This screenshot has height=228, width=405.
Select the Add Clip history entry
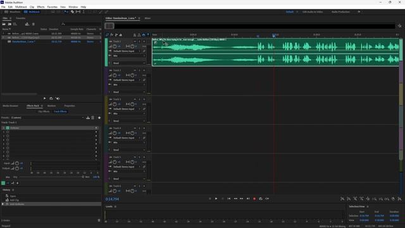(x=14, y=200)
